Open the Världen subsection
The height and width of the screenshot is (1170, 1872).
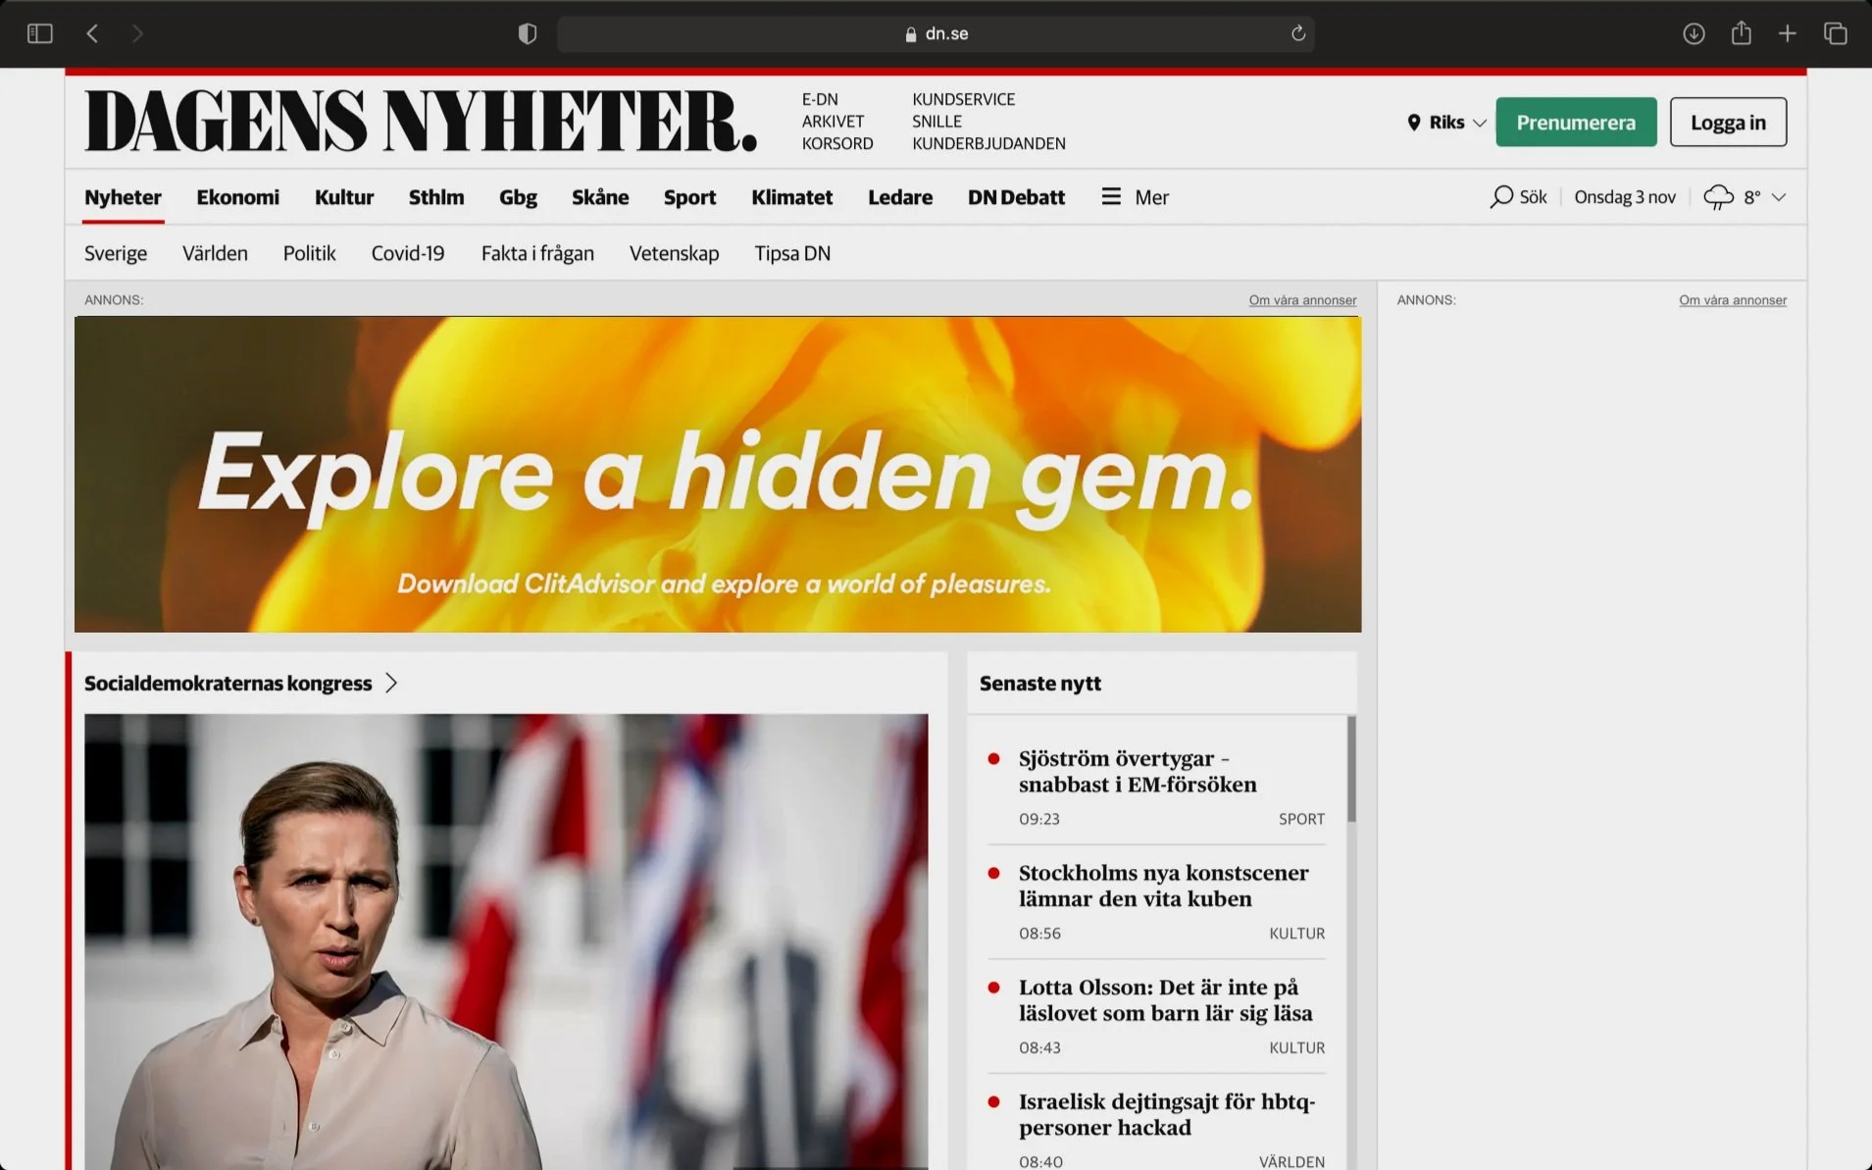coord(215,253)
